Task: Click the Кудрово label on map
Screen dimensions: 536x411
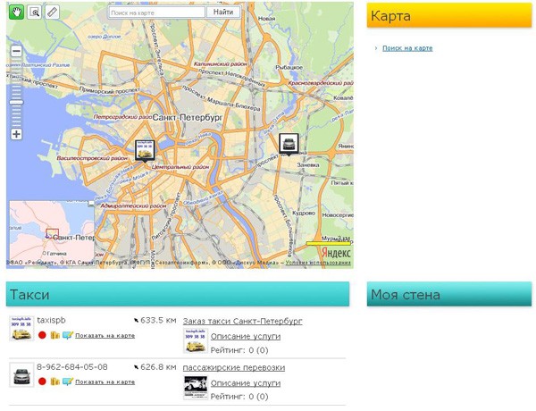Action: pyautogui.click(x=304, y=213)
